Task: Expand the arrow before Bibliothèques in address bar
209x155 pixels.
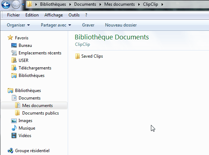Action: pyautogui.click(x=36, y=4)
